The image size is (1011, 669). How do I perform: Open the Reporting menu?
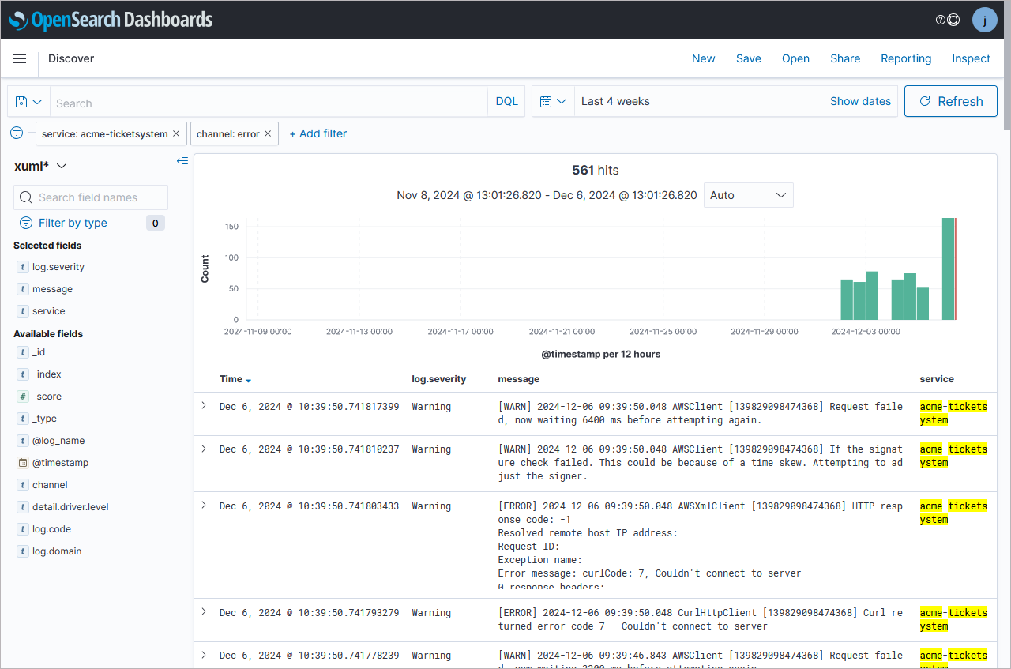click(906, 58)
